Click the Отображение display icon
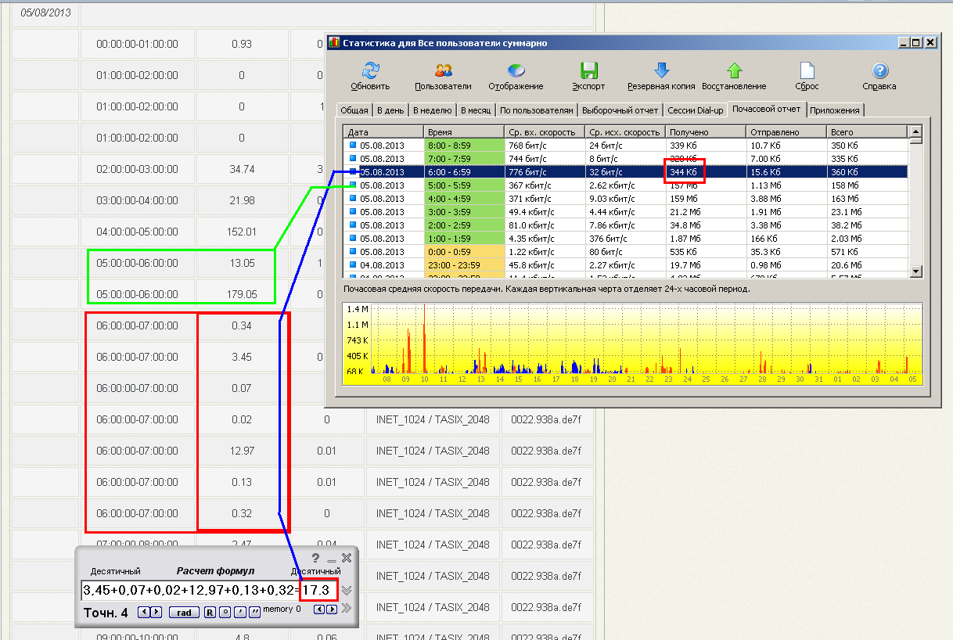 coord(516,71)
